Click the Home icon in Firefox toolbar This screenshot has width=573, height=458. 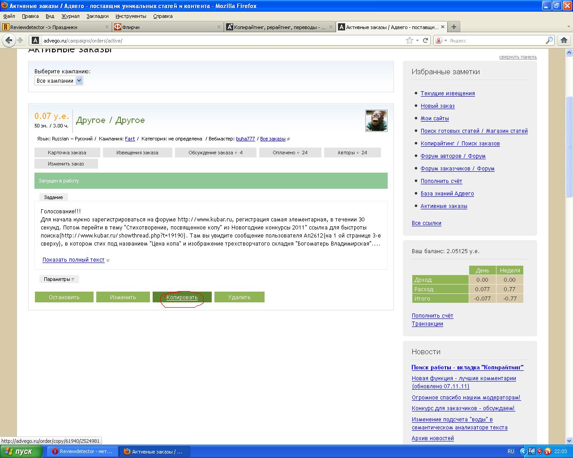pos(564,40)
